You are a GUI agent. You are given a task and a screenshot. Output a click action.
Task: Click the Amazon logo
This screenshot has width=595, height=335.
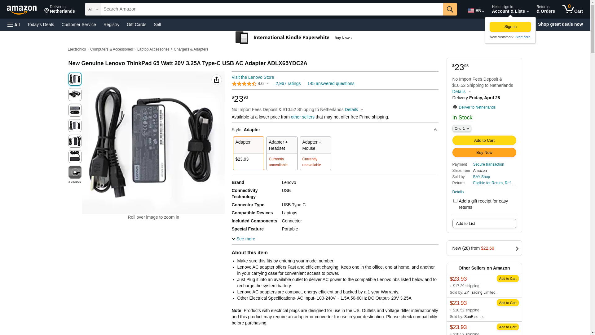coord(22,10)
